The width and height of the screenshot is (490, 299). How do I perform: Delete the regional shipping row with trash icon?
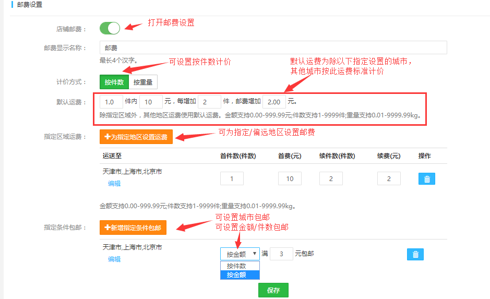426,179
